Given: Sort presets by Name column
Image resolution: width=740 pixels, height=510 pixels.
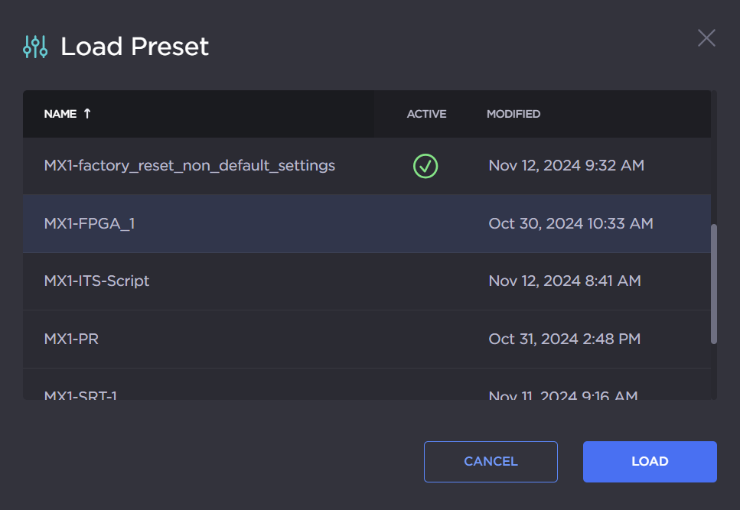Looking at the screenshot, I should 60,114.
